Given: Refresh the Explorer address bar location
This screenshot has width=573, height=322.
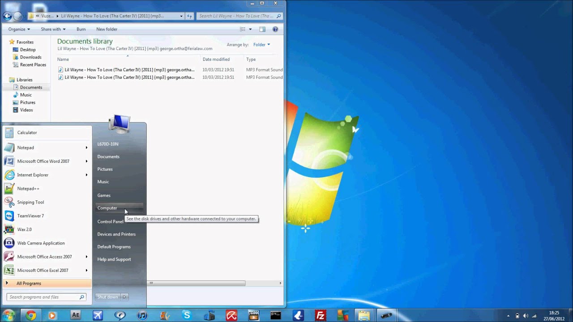Looking at the screenshot, I should [189, 16].
